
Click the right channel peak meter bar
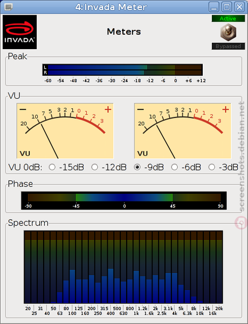tap(125, 72)
